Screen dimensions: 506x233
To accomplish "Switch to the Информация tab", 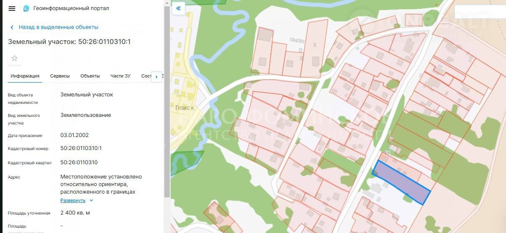I will coord(25,76).
